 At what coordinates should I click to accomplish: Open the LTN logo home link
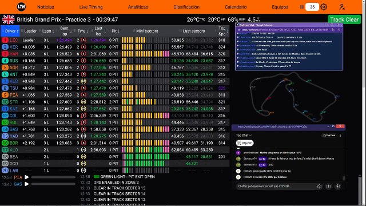(21, 7)
